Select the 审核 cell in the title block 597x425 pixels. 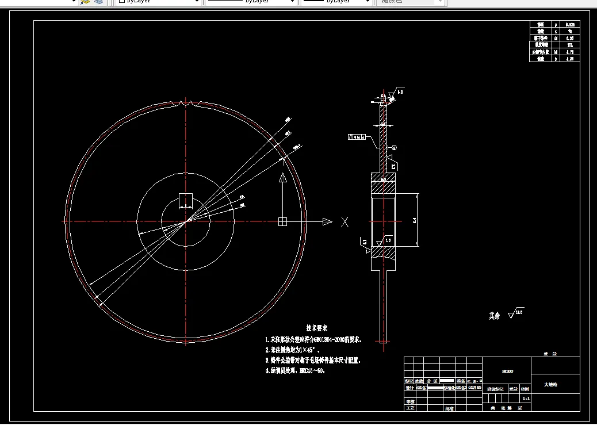point(410,401)
